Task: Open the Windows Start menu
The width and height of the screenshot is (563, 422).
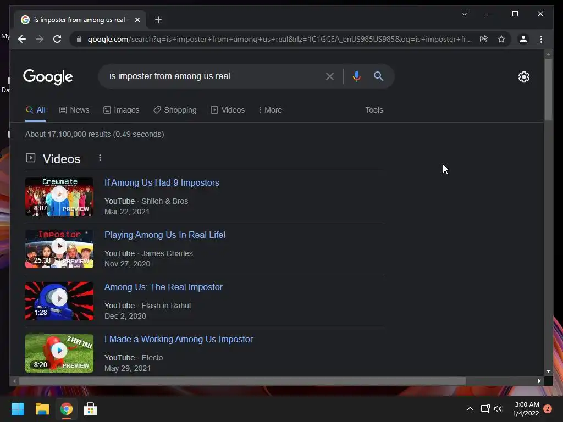Action: point(18,409)
